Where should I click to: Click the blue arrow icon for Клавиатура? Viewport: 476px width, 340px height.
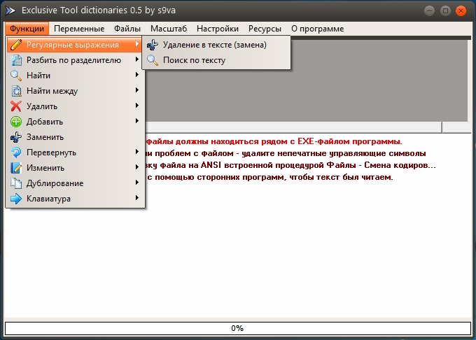pyautogui.click(x=16, y=199)
